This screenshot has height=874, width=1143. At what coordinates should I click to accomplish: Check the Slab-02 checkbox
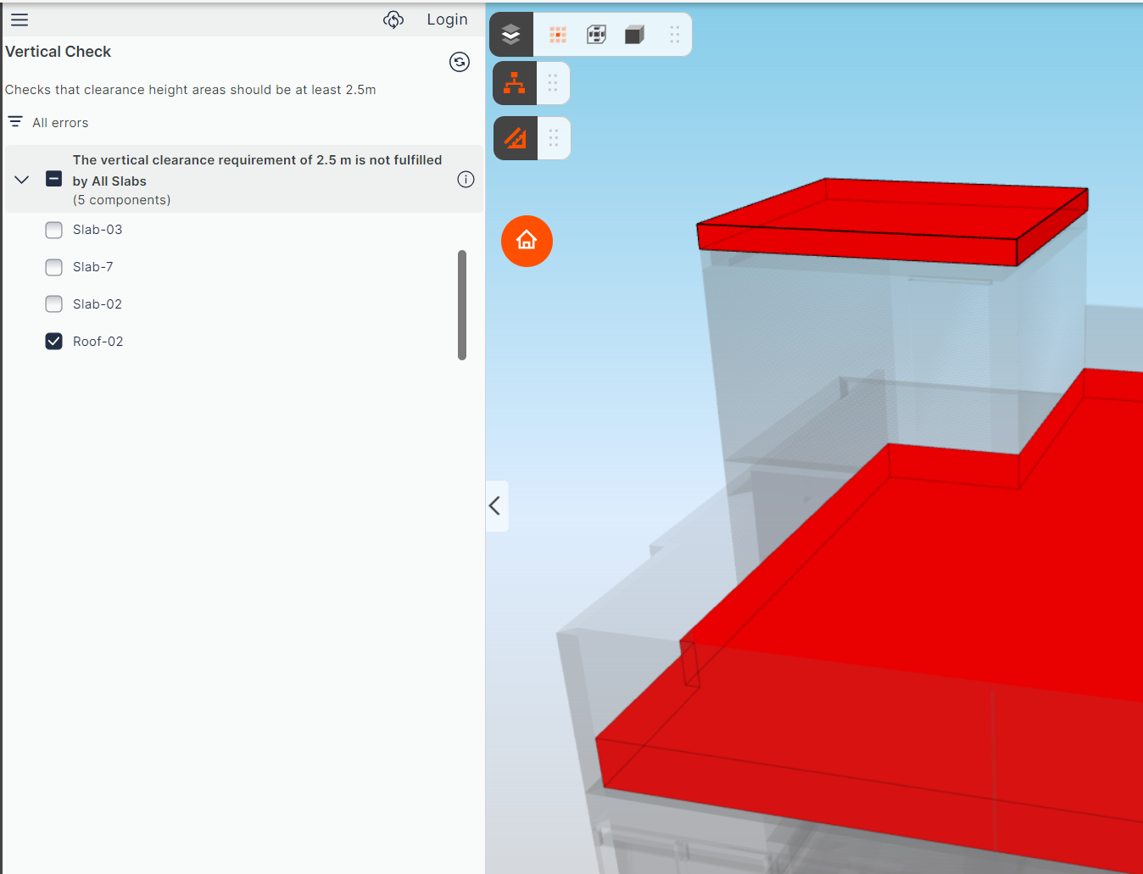point(53,304)
